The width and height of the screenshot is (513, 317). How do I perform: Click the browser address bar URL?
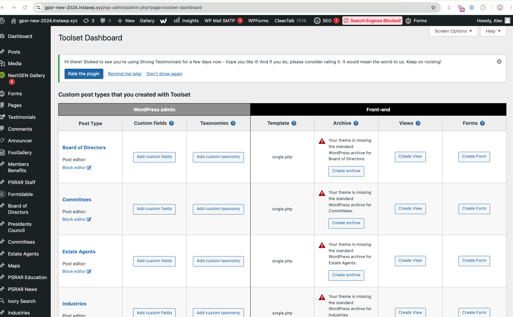click(123, 8)
